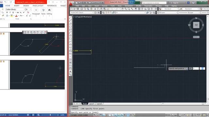Click the AutoCAD keyword search field
The image size is (209, 117).
[x=154, y=3]
